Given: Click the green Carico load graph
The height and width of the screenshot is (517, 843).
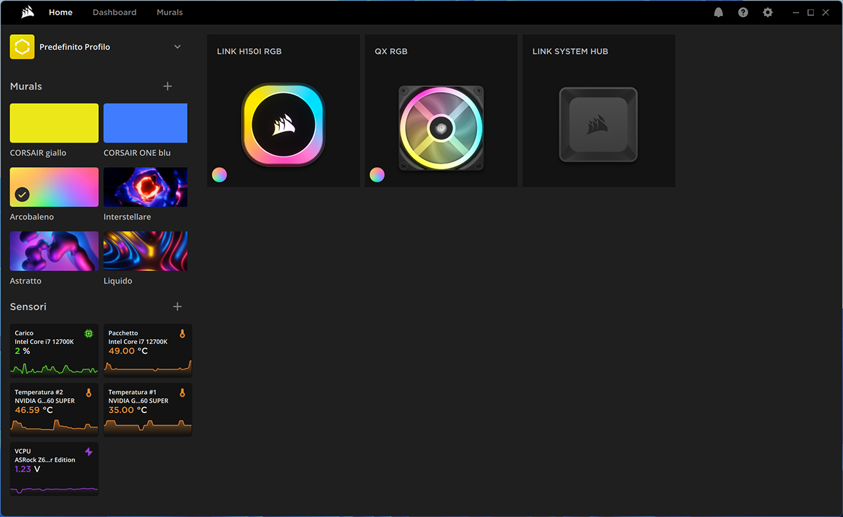Looking at the screenshot, I should click(54, 368).
